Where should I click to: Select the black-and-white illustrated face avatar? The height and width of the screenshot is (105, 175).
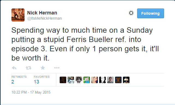[102, 80]
